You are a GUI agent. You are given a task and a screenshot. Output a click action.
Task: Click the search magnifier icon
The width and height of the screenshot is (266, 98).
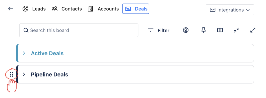tap(26, 30)
